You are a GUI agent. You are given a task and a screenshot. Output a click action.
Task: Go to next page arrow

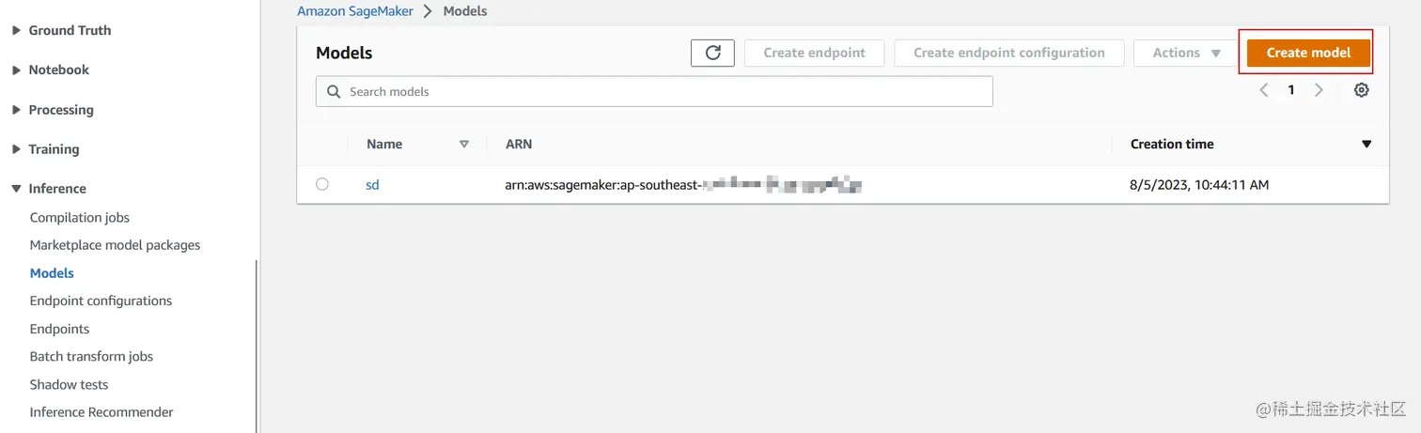1319,90
